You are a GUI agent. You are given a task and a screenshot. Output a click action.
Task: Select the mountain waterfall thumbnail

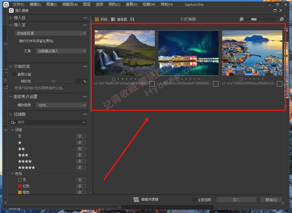click(x=125, y=53)
